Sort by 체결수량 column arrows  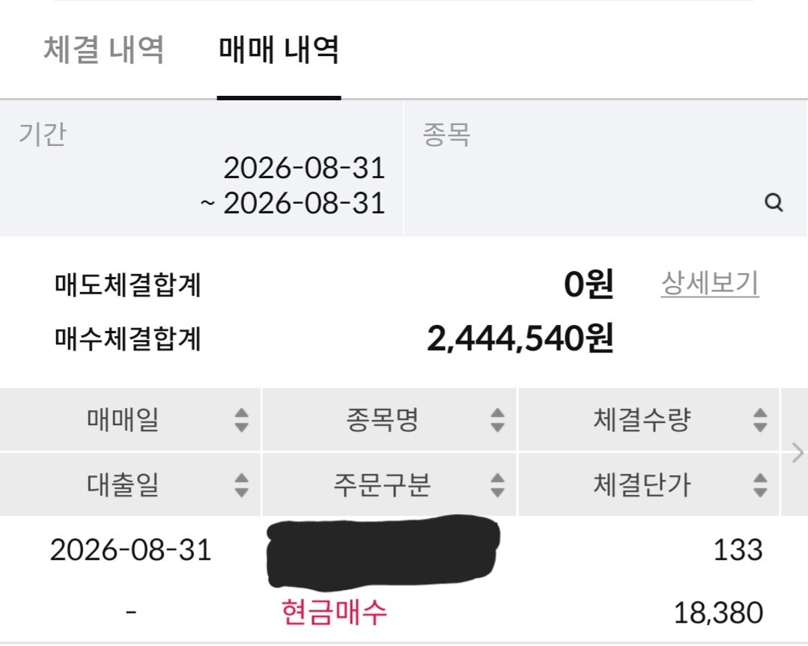coord(760,420)
